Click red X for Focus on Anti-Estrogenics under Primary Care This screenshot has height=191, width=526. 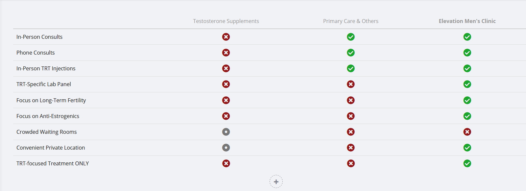pyautogui.click(x=351, y=116)
